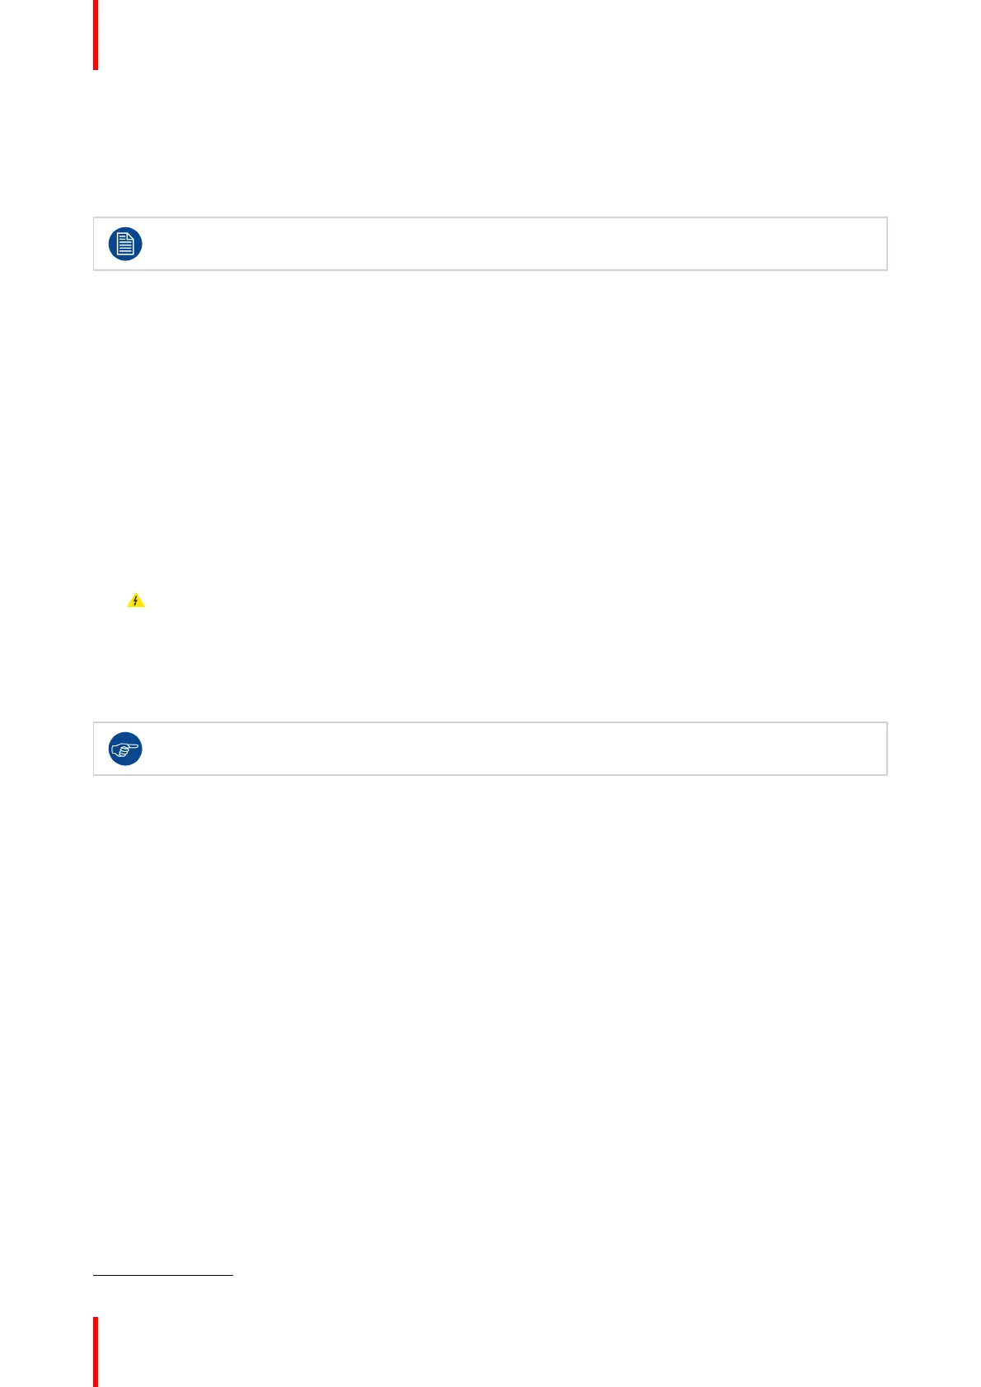Click the yellow electrical warning triangle
This screenshot has height=1387, width=981.
point(136,600)
